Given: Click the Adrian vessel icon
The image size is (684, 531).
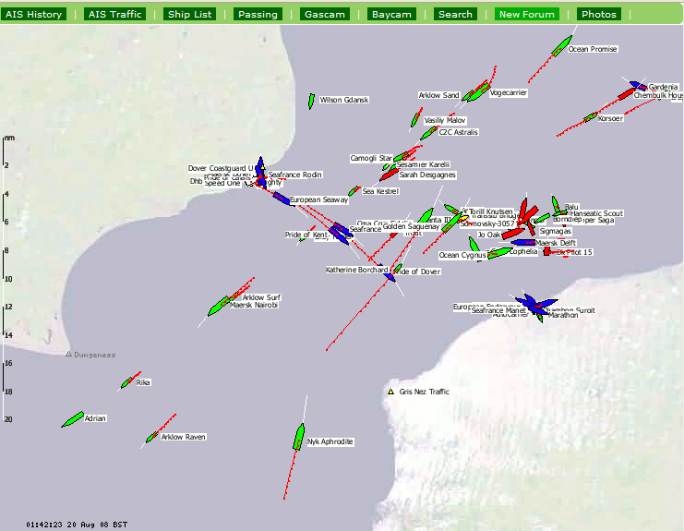Looking at the screenshot, I should [x=73, y=419].
